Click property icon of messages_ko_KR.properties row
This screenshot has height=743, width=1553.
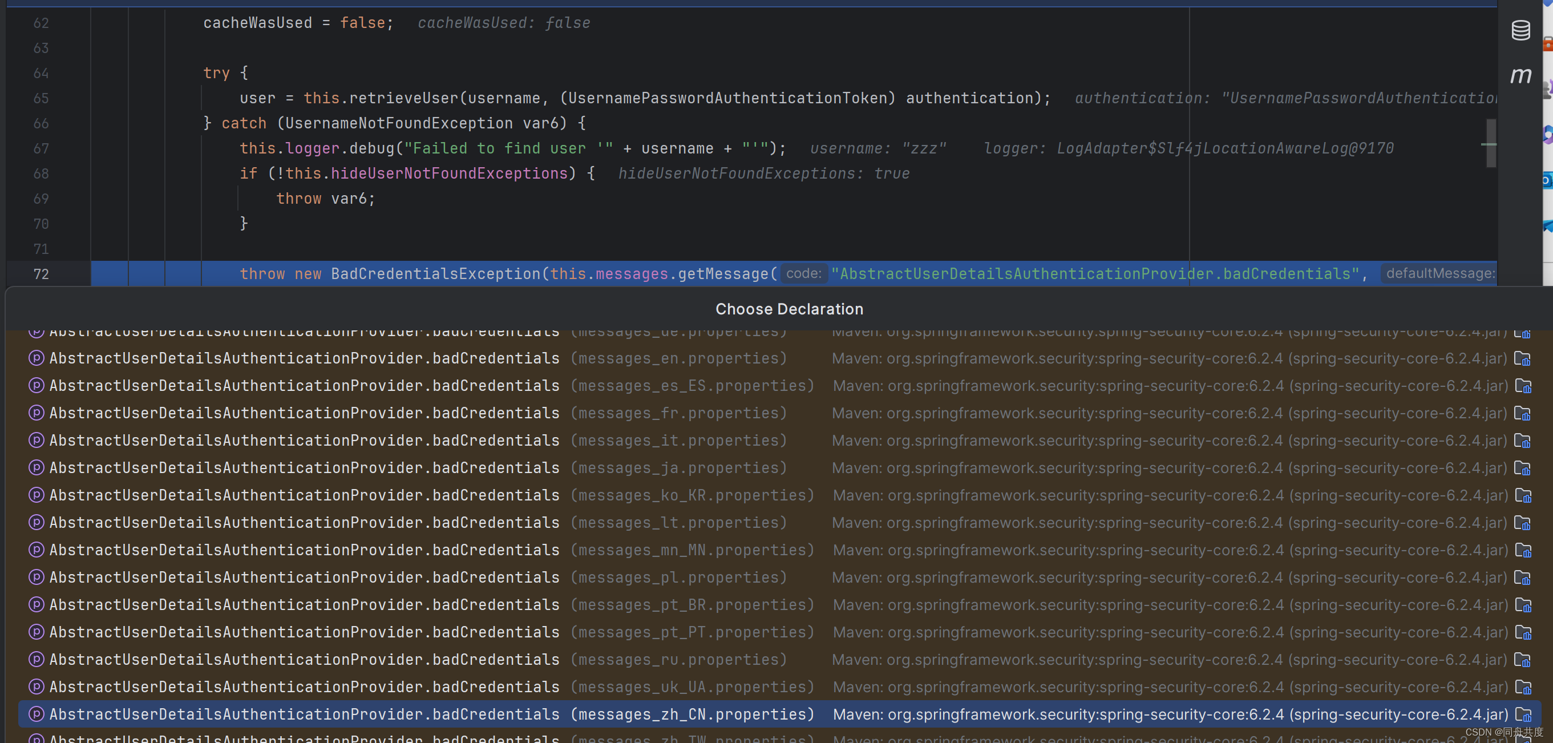36,495
